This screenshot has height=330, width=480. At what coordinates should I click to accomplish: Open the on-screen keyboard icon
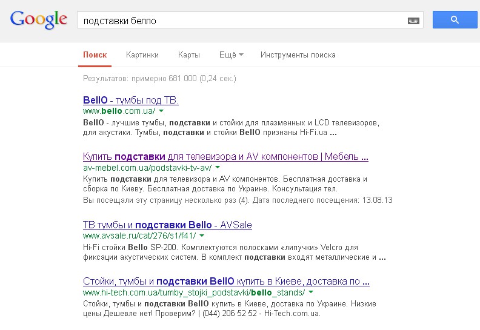[x=414, y=21]
